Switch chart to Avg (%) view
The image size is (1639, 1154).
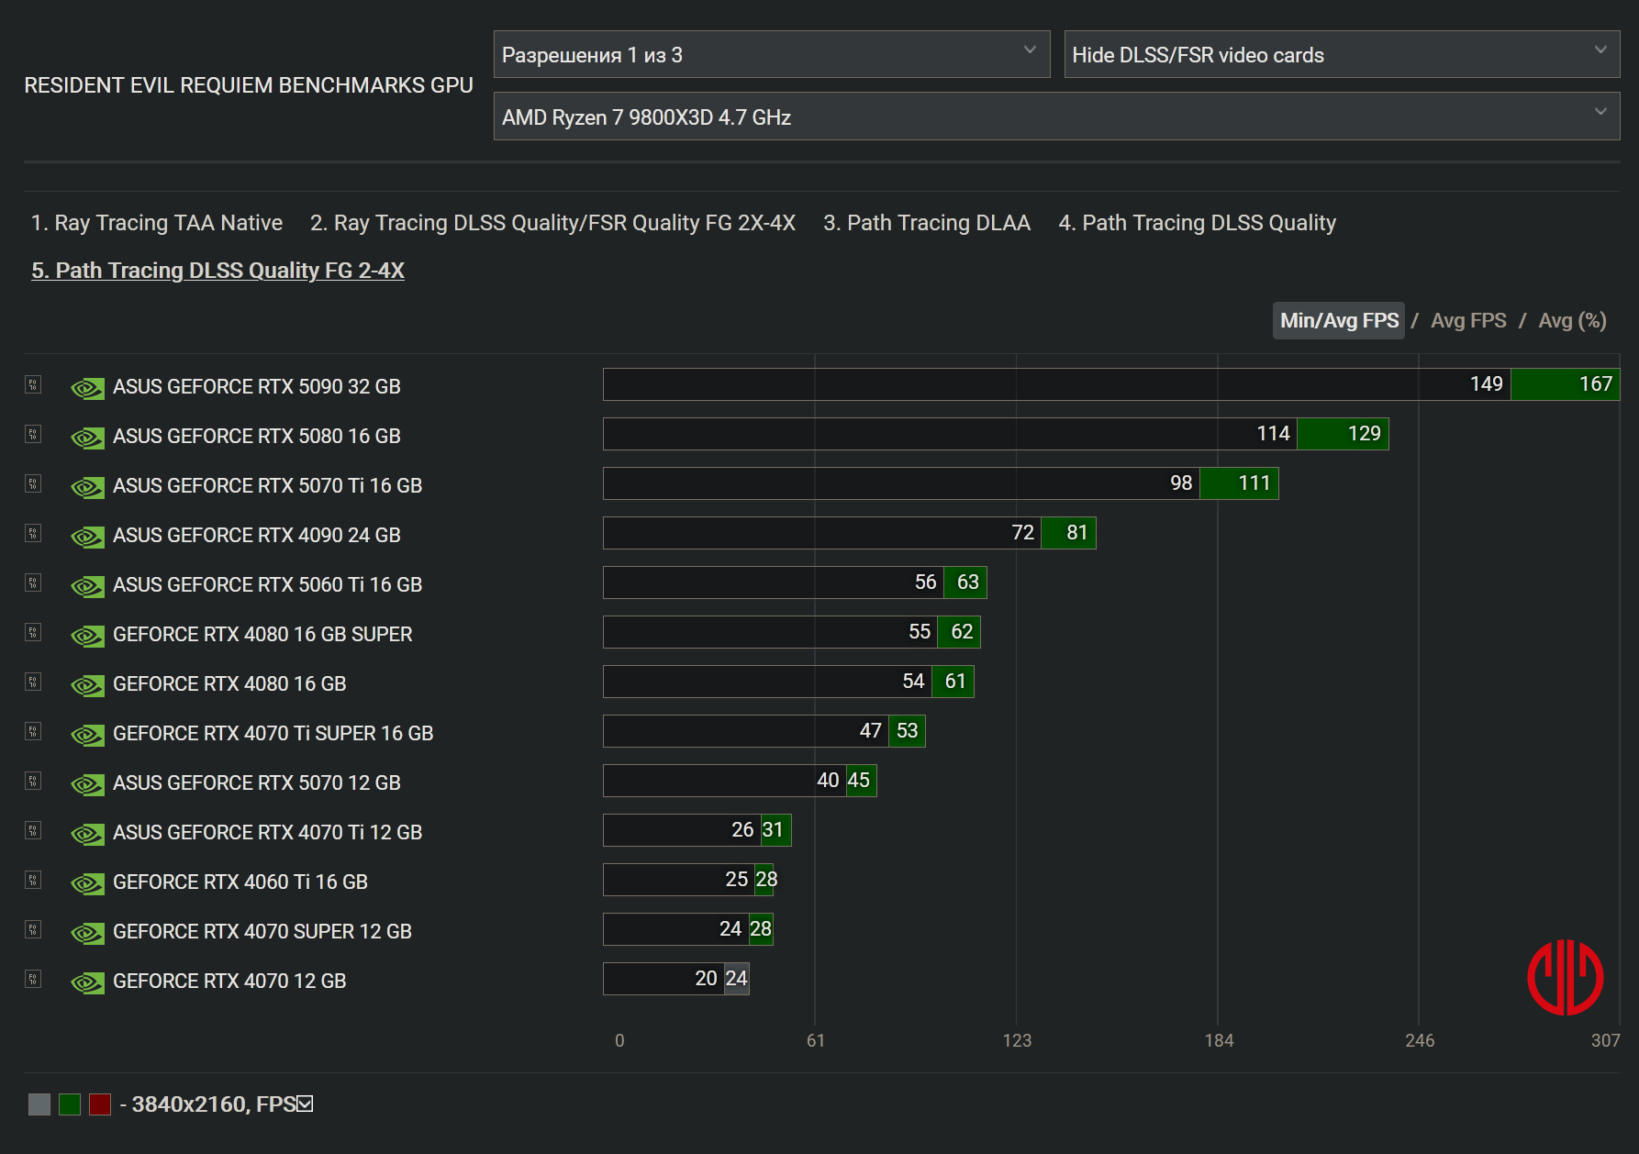[x=1572, y=320]
